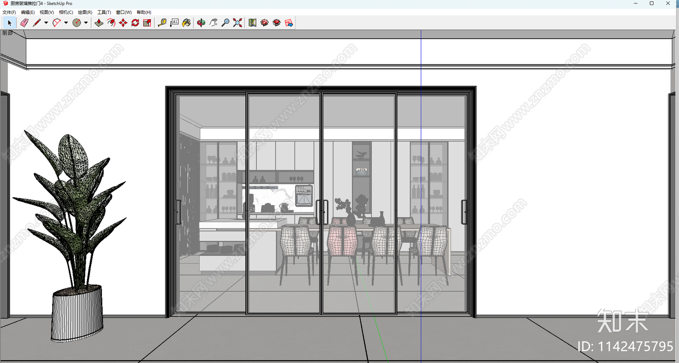
Task: Select the Circle shape tool
Action: click(77, 23)
